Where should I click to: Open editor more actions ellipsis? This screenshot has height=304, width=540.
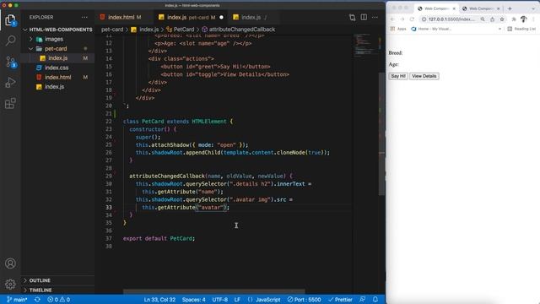[375, 17]
